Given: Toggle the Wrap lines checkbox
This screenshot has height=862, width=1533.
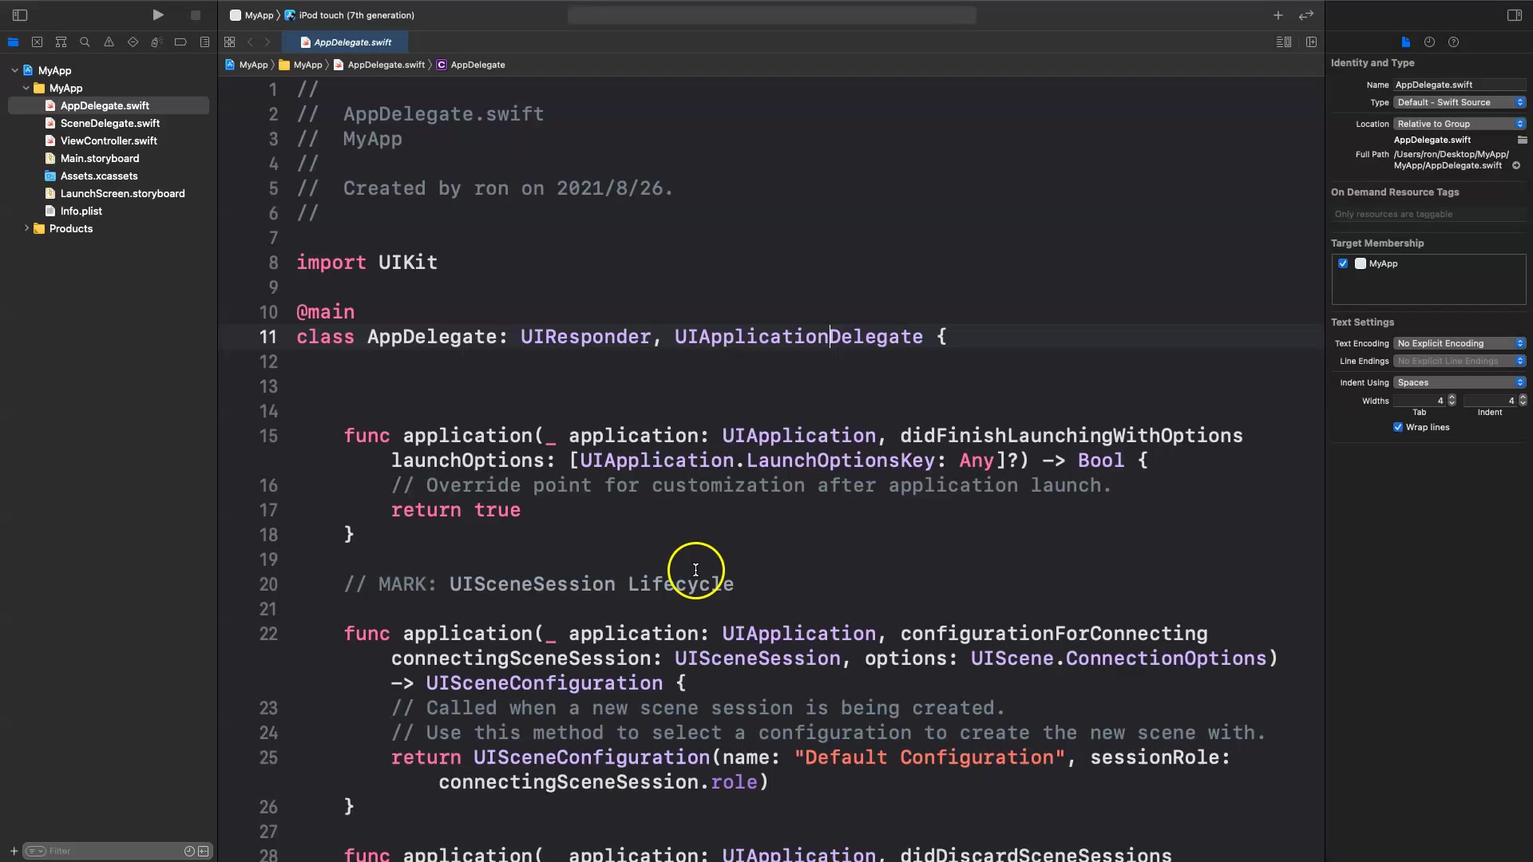Looking at the screenshot, I should (x=1398, y=427).
